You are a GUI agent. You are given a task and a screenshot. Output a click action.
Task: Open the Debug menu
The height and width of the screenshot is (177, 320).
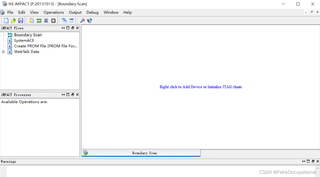92,12
